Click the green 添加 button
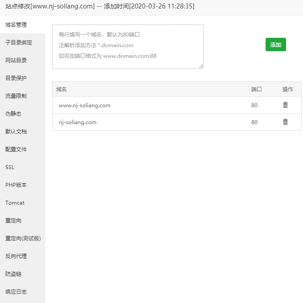Image resolution: width=303 pixels, height=303 pixels. click(275, 44)
